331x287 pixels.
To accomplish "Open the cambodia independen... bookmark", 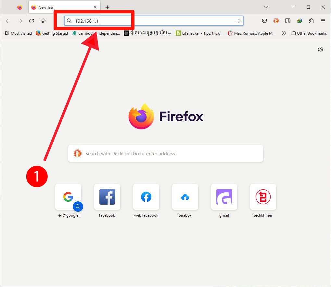I will coord(96,33).
